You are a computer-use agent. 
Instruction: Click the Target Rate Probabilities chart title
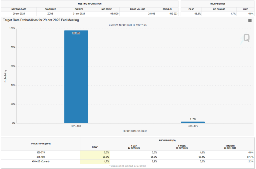point(41,20)
